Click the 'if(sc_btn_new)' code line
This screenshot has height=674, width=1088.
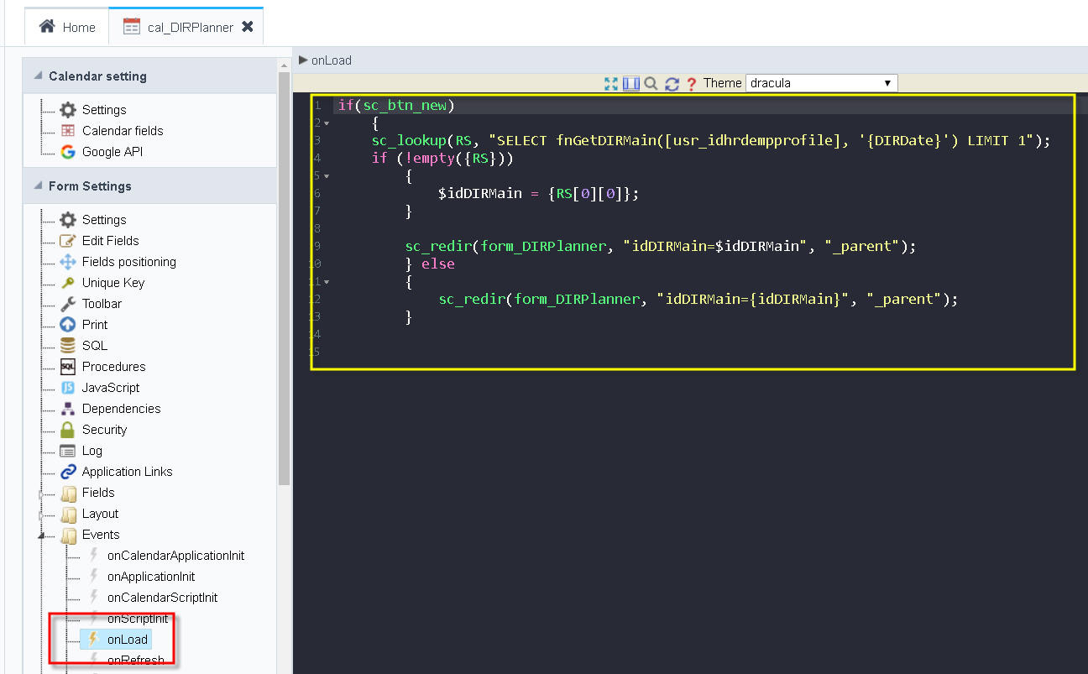[396, 105]
